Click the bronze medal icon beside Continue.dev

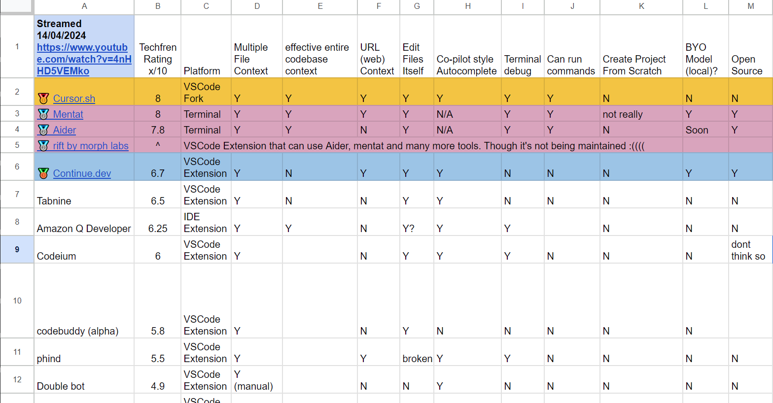pyautogui.click(x=43, y=173)
